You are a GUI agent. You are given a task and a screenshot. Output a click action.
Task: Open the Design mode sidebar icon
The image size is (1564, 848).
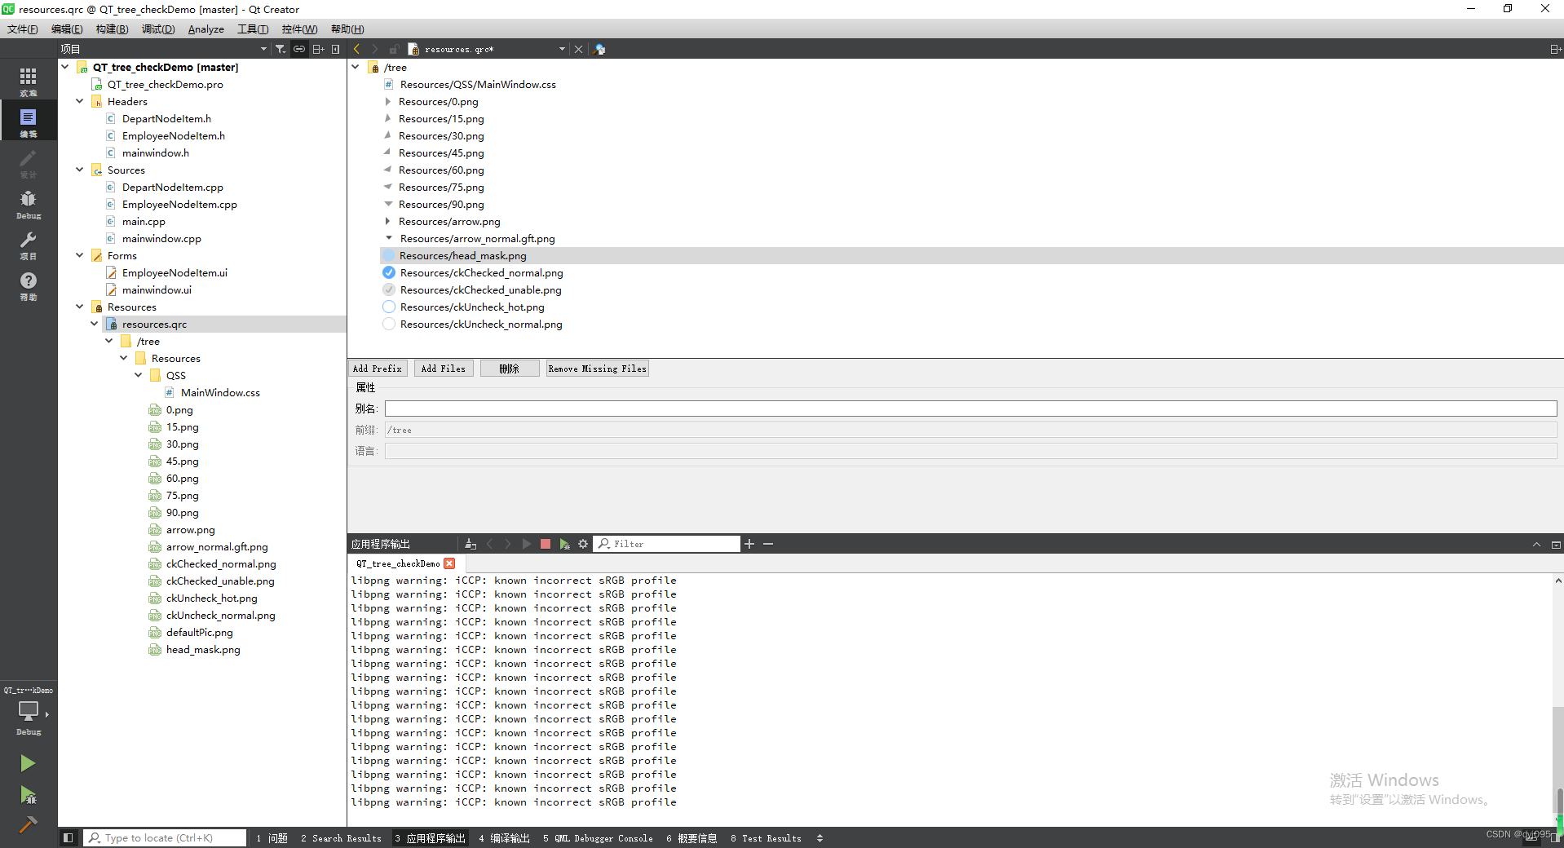click(x=29, y=162)
